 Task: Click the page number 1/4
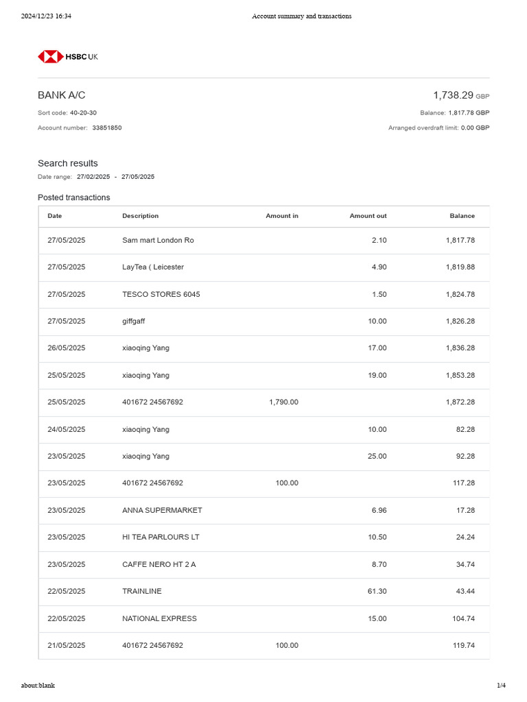coord(502,686)
